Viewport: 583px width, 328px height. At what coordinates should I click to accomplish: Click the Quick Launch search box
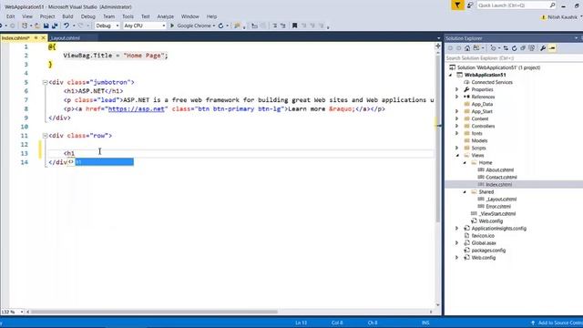[x=517, y=5]
